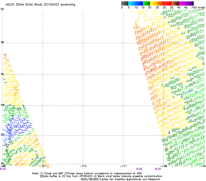Select the gray 0-5 knots legend swatch
Screen dimensions: 206x181
[125, 3]
